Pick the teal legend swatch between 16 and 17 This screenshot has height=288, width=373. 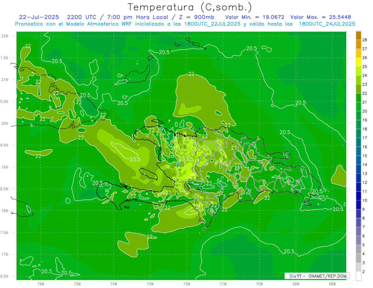pos(358,142)
